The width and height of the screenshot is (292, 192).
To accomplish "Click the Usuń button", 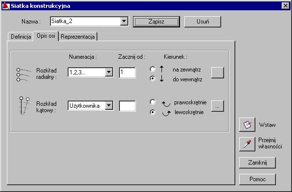I will [x=202, y=22].
